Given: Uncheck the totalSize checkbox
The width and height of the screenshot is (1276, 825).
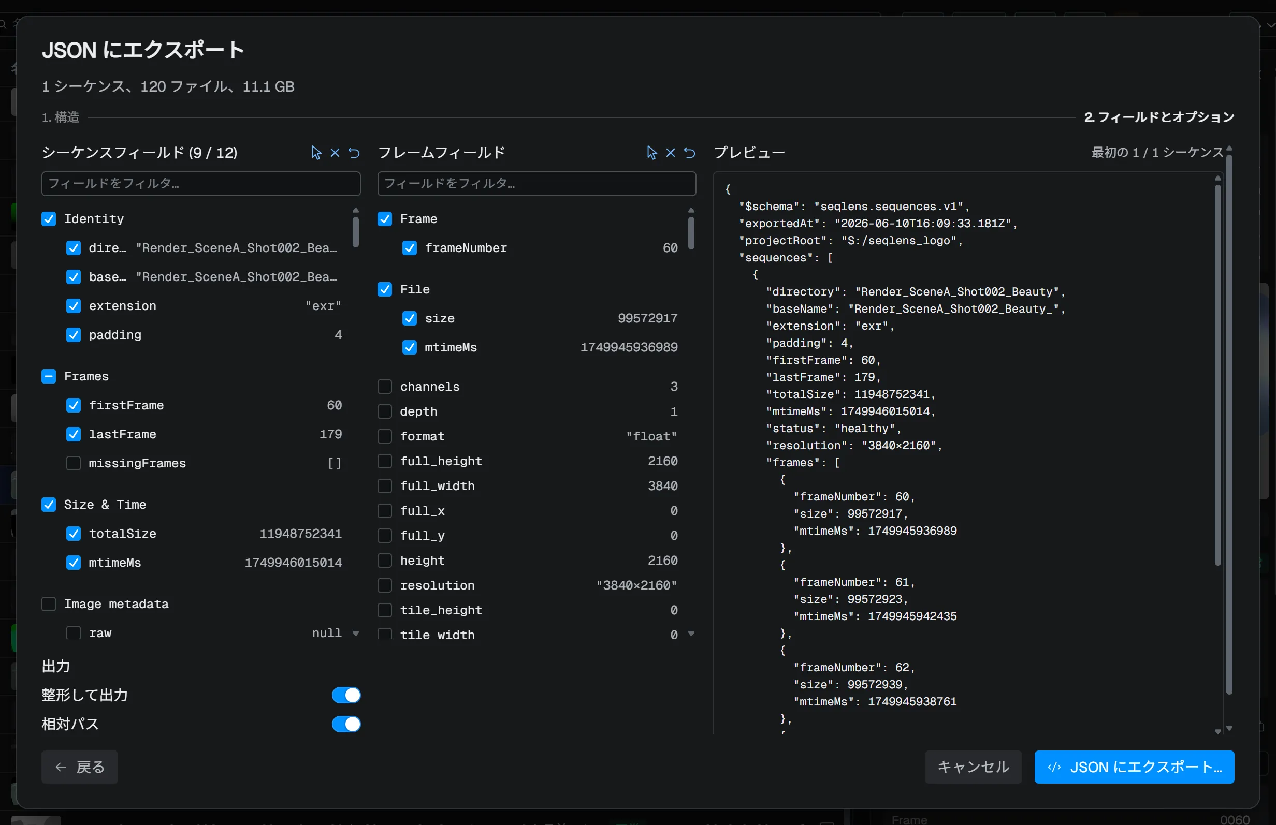Looking at the screenshot, I should point(74,534).
